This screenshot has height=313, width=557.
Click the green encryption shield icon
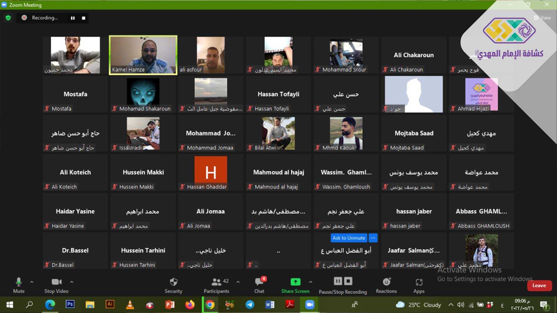point(8,18)
